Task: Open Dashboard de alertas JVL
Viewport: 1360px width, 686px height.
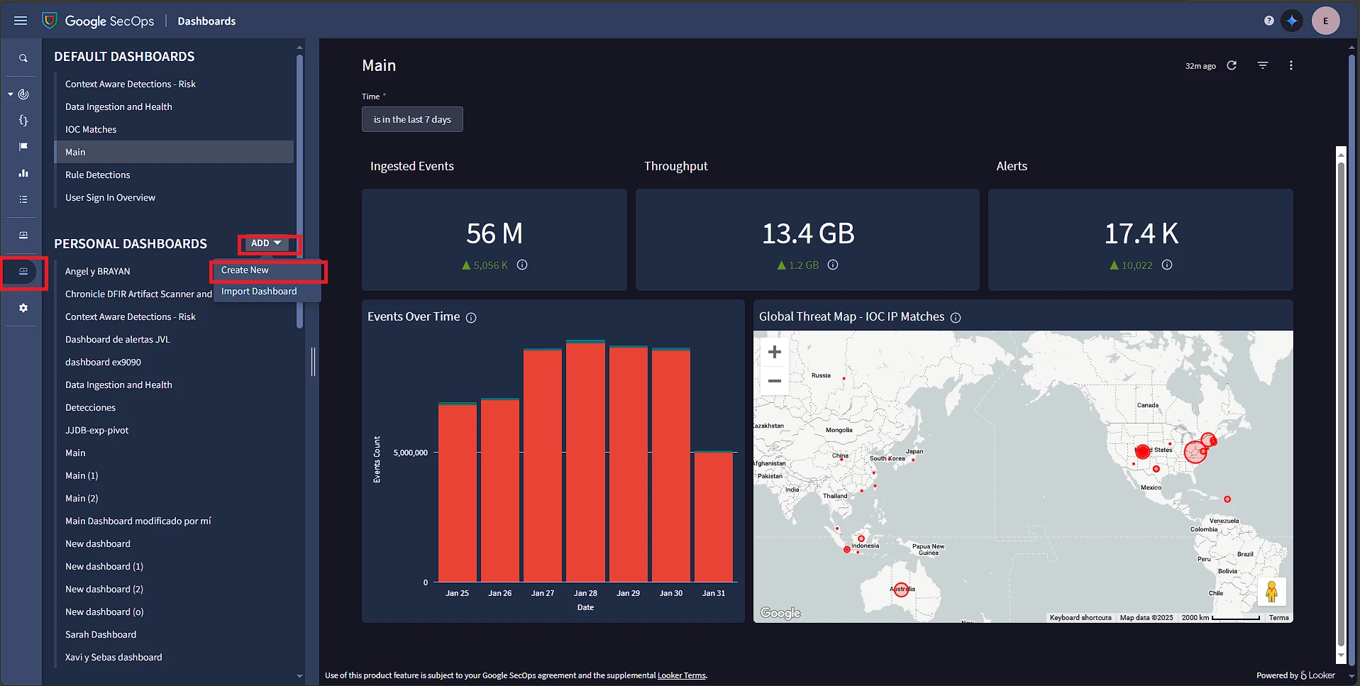Action: tap(118, 339)
